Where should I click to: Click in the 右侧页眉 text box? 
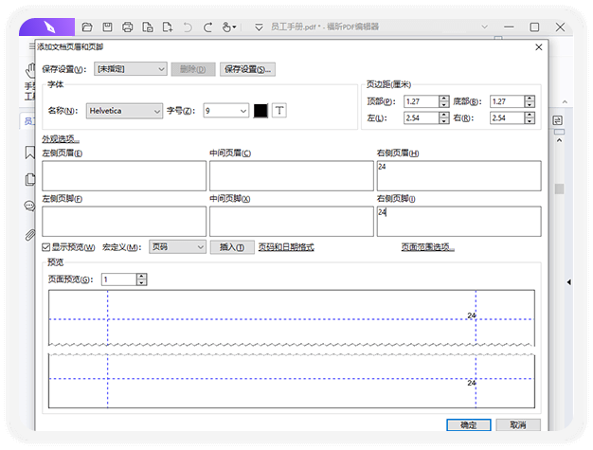click(459, 176)
